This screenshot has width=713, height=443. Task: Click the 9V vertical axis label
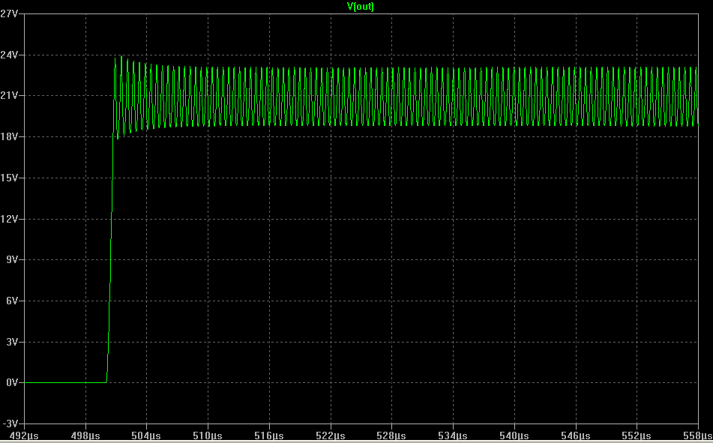point(12,259)
